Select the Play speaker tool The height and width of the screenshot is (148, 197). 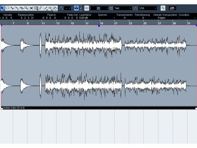tap(51, 8)
